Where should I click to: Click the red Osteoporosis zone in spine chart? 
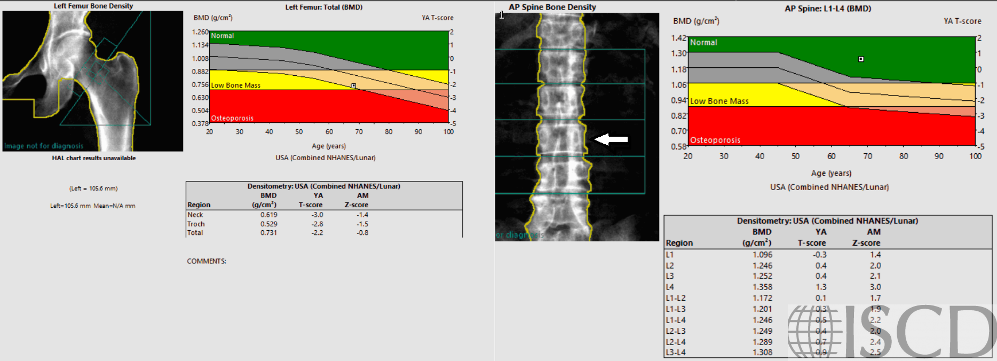tap(801, 128)
